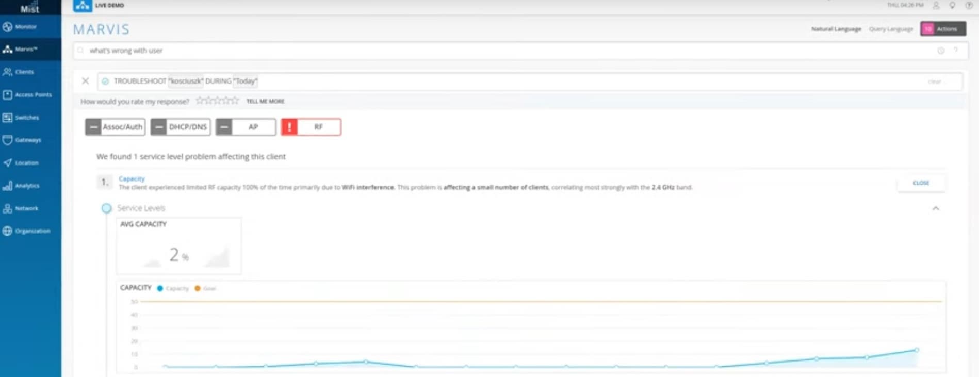The height and width of the screenshot is (377, 979).
Task: Click the TELL ME MORE link
Action: pos(265,102)
